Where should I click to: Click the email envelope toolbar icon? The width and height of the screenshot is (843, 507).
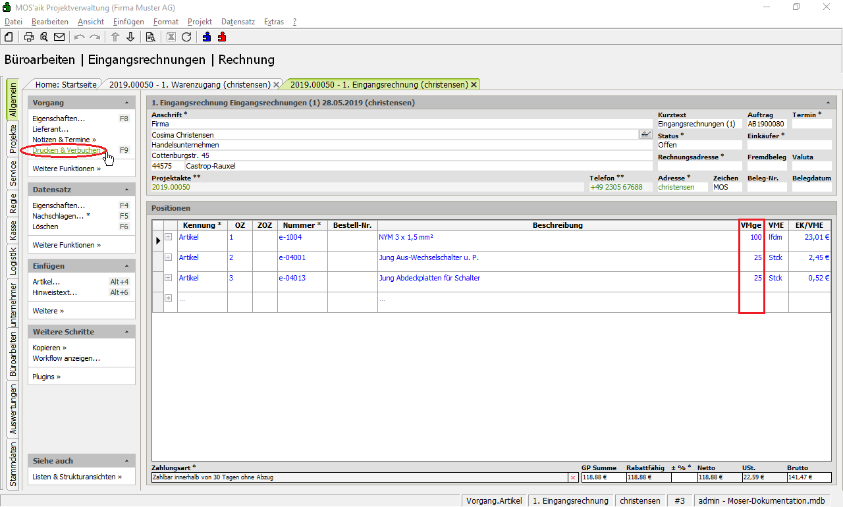[x=59, y=37]
